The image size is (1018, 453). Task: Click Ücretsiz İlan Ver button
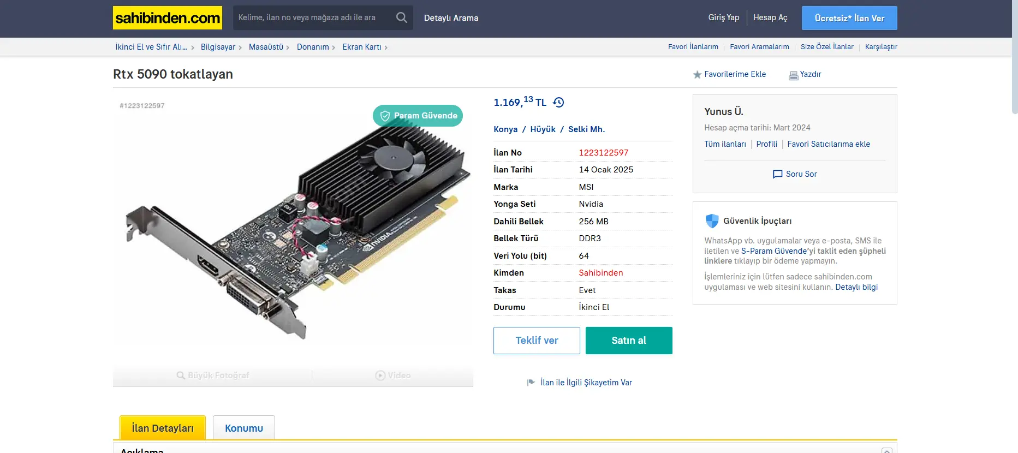point(849,18)
